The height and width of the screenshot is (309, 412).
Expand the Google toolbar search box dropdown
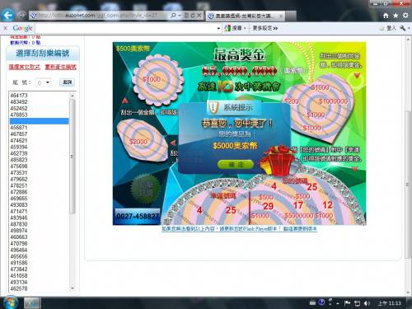pos(218,28)
